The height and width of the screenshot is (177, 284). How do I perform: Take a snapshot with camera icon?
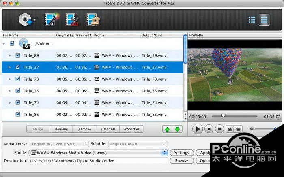tap(230, 129)
